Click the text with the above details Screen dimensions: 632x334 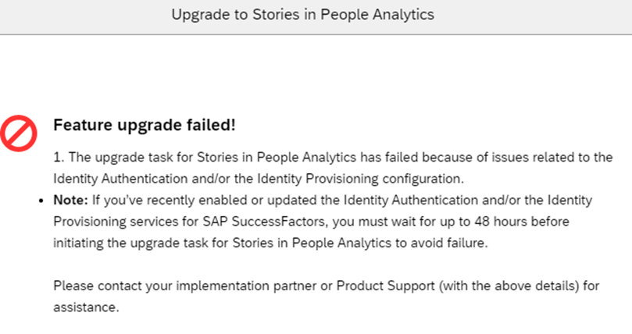coord(509,286)
